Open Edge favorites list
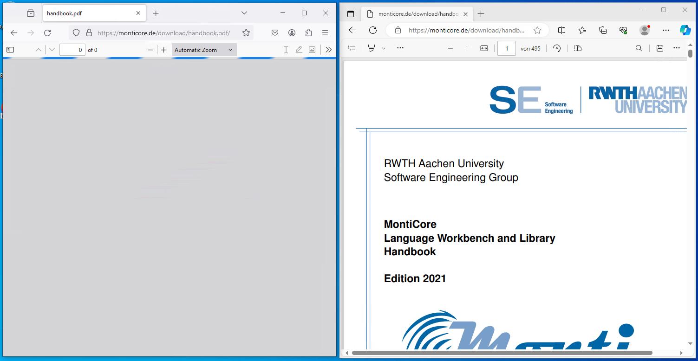 pos(582,30)
